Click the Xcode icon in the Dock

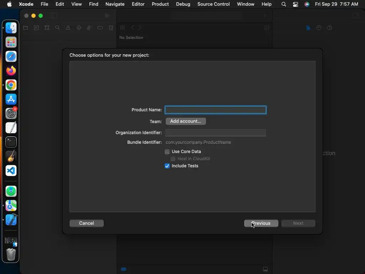(11, 220)
